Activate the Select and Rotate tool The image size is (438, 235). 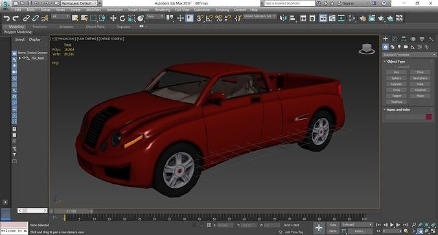click(x=122, y=18)
